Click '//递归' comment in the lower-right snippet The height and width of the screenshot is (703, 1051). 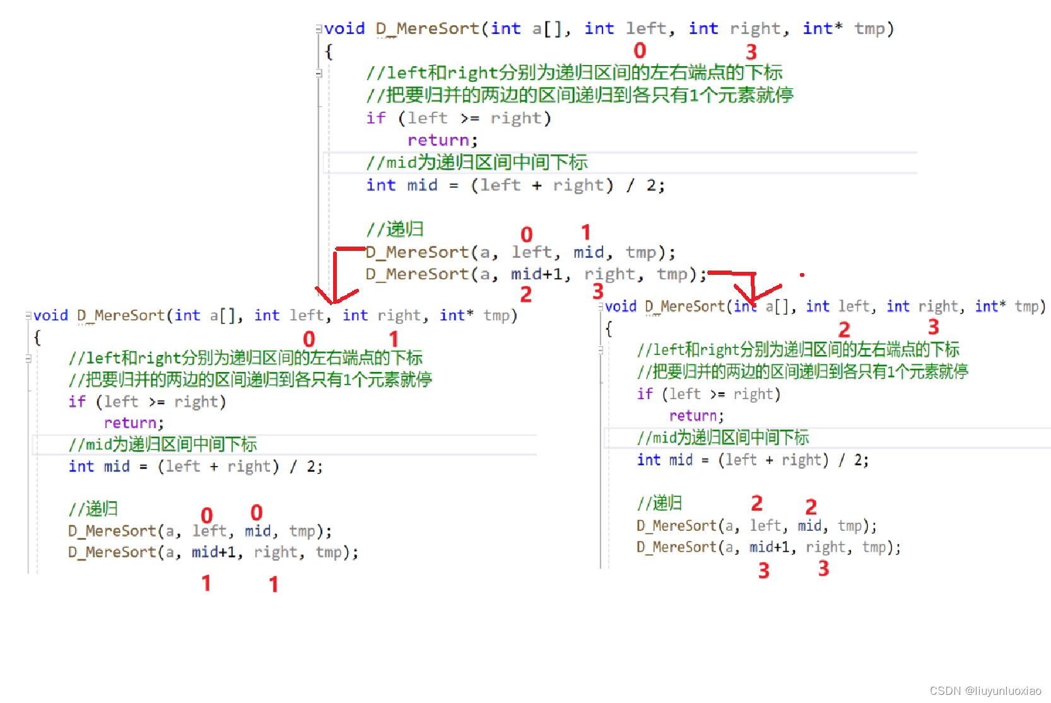(659, 503)
